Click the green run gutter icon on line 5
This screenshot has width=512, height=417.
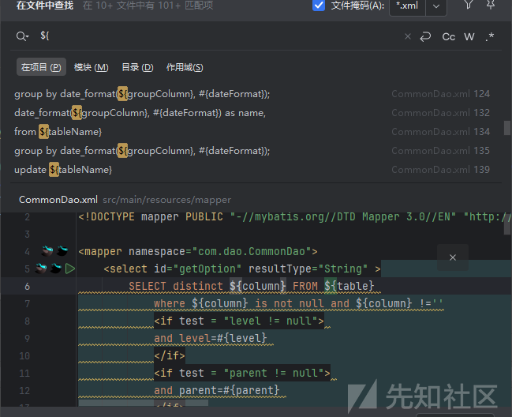(70, 269)
